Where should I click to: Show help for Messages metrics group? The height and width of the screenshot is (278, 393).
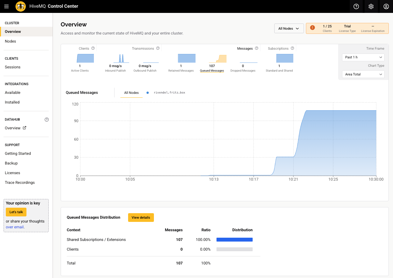257,48
